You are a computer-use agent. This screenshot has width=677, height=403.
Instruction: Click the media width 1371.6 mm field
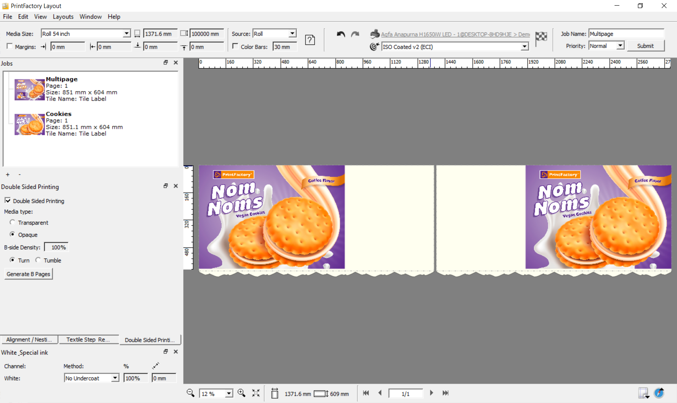pyautogui.click(x=160, y=34)
